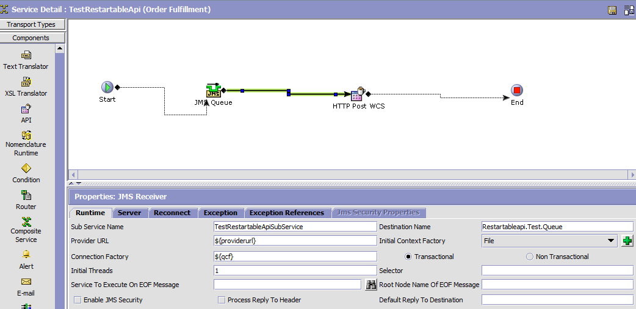Click the green plus button beside File
636x309 pixels.
627,241
